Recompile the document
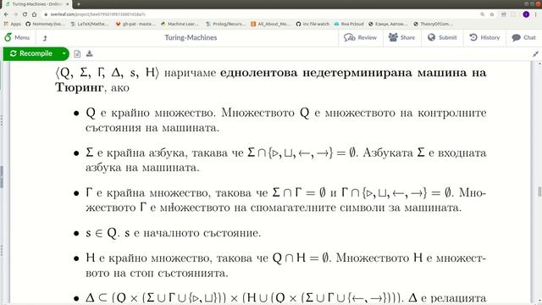 click(31, 53)
